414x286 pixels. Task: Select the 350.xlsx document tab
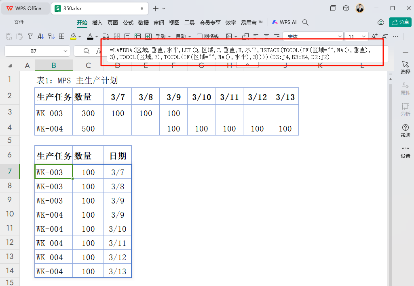(99, 8)
